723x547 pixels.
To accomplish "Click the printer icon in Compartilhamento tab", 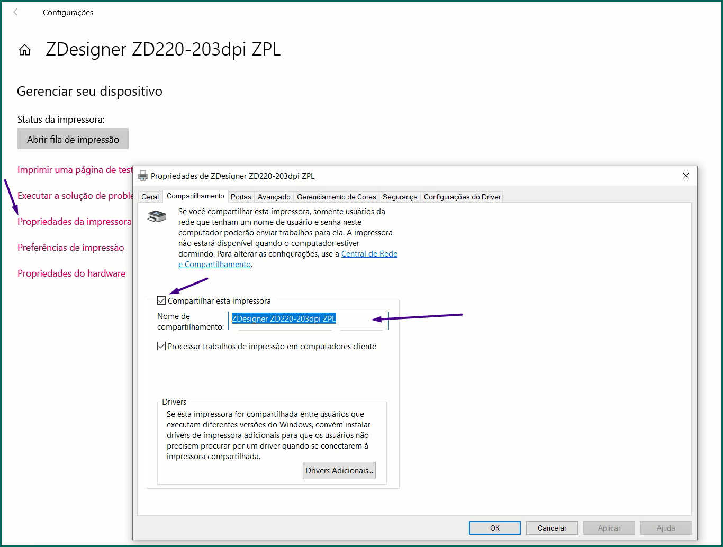I will click(157, 216).
